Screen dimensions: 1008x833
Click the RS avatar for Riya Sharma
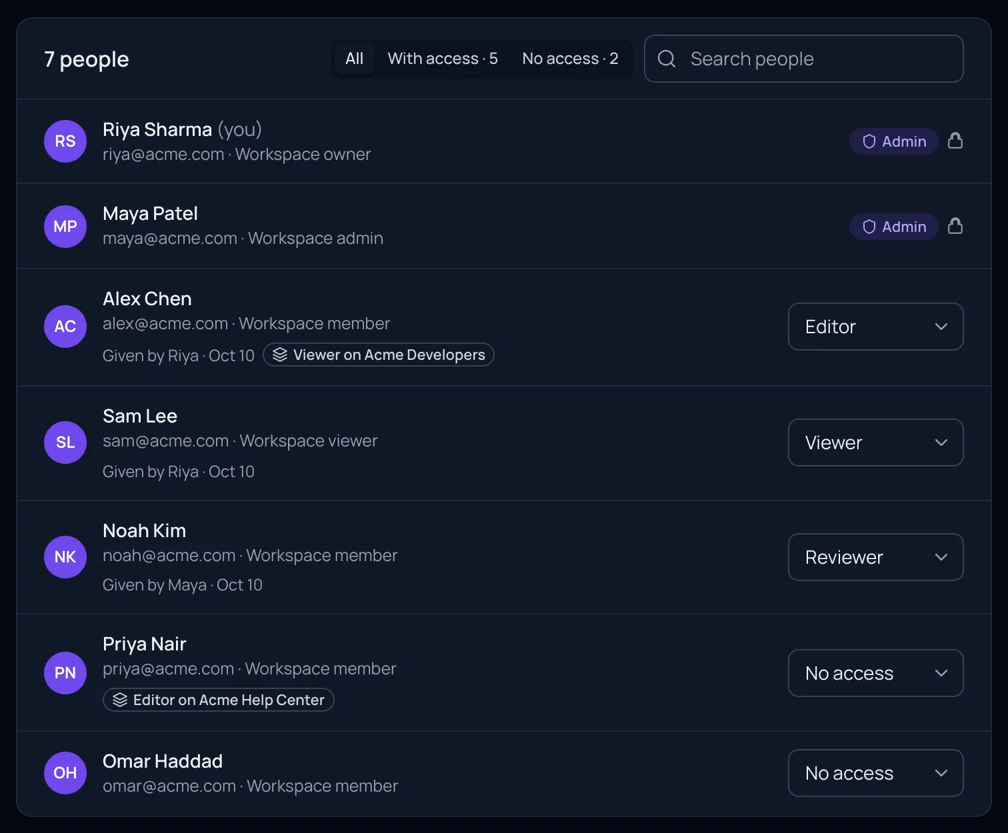point(65,141)
